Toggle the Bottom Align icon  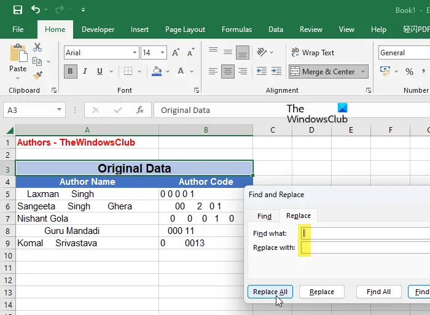pos(243,52)
